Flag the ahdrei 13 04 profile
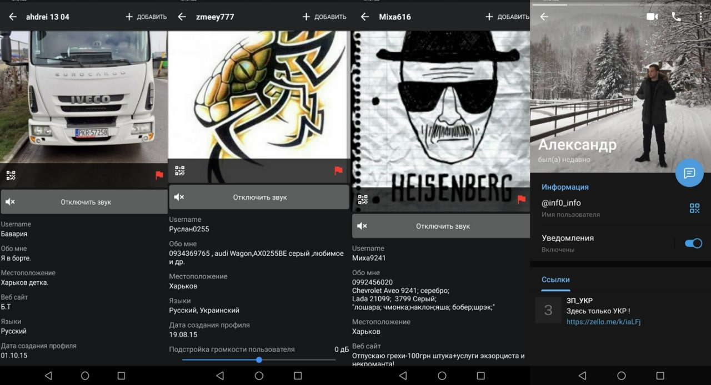 click(x=159, y=175)
